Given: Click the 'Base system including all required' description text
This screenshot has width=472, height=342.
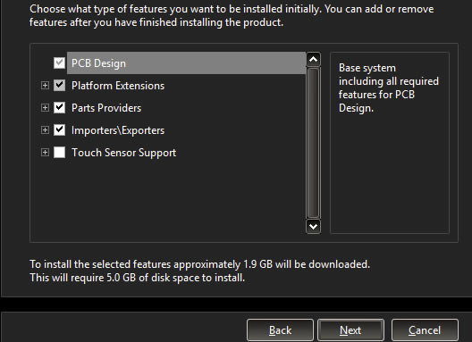Looking at the screenshot, I should point(389,88).
